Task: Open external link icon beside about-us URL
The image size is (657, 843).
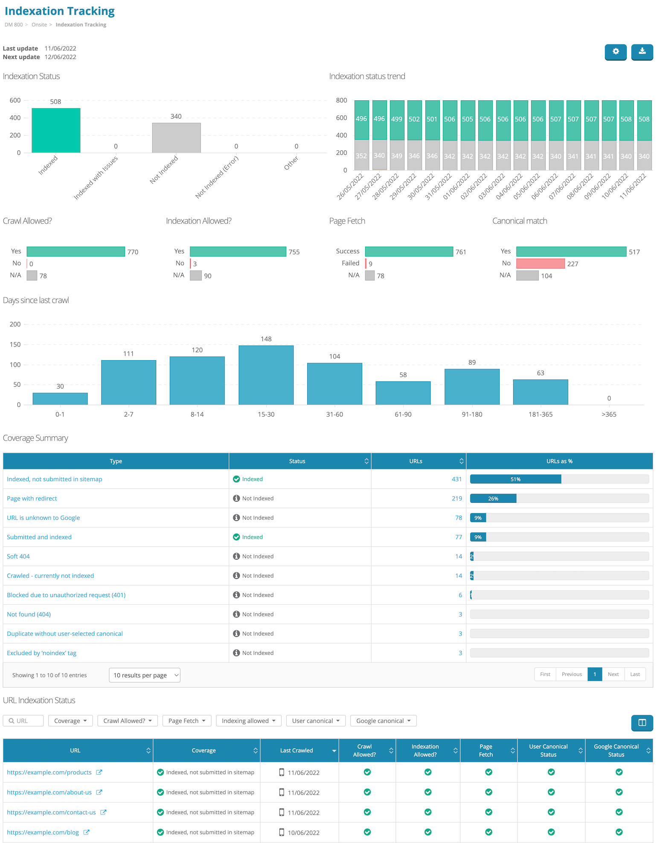Action: coord(99,792)
